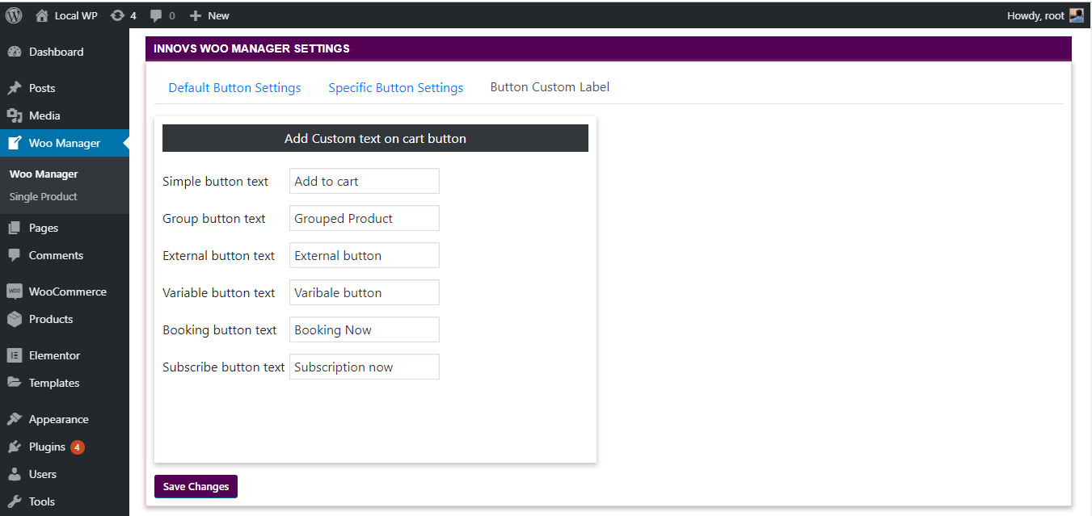Open Single Product submenu
This screenshot has width=1092, height=516.
click(44, 196)
